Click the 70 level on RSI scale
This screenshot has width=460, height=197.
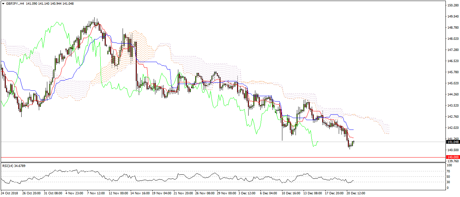tap(448, 171)
